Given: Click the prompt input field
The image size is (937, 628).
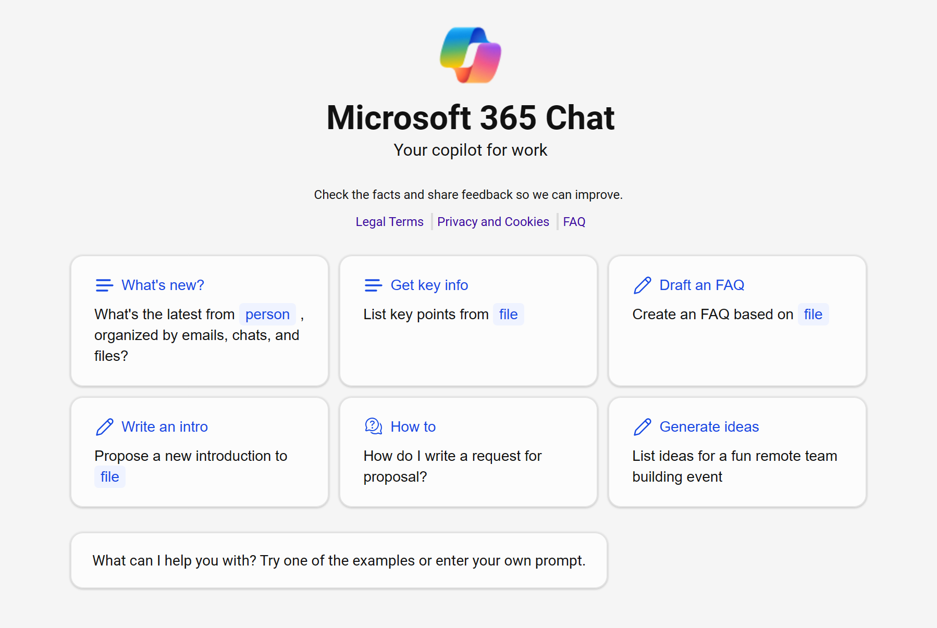Looking at the screenshot, I should (339, 560).
